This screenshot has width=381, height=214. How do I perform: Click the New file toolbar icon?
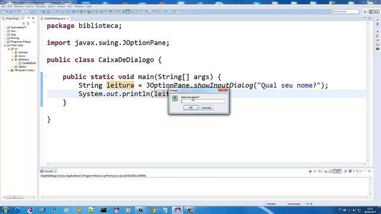4,12
